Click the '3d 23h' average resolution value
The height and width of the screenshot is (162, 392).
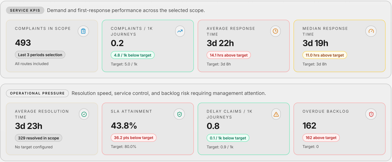coord(29,126)
